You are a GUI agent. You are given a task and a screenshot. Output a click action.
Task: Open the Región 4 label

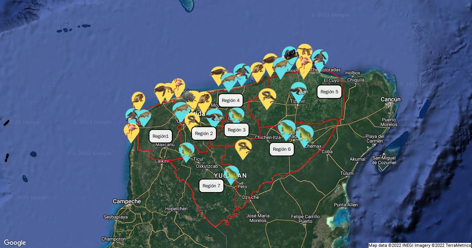coord(231,100)
